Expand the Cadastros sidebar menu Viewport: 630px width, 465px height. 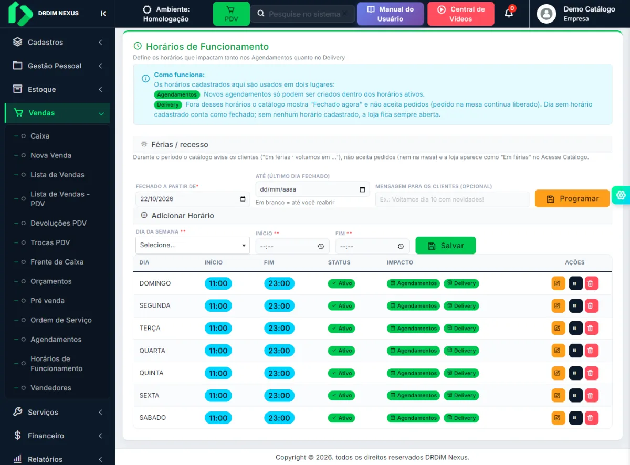pos(58,42)
